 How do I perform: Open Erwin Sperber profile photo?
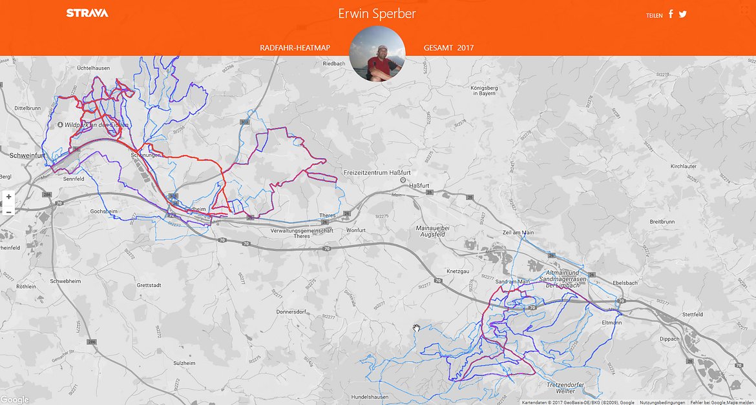[x=377, y=54]
